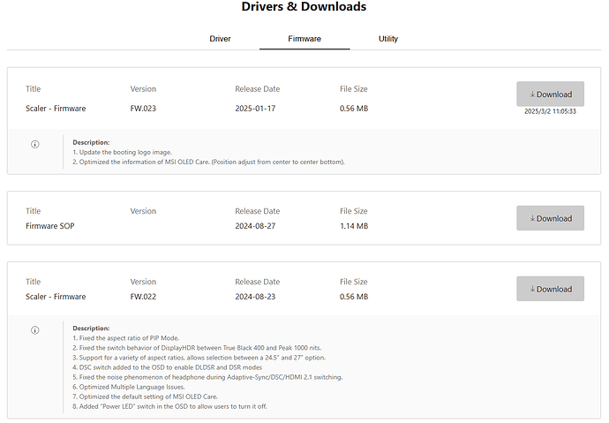
Task: Click the 2024-08-23 release date
Action: coord(255,297)
